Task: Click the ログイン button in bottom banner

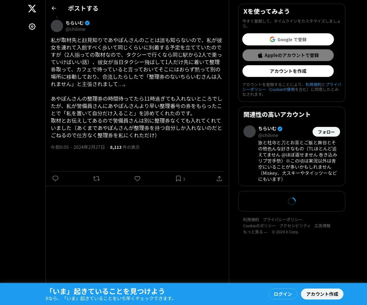Action: [283, 294]
